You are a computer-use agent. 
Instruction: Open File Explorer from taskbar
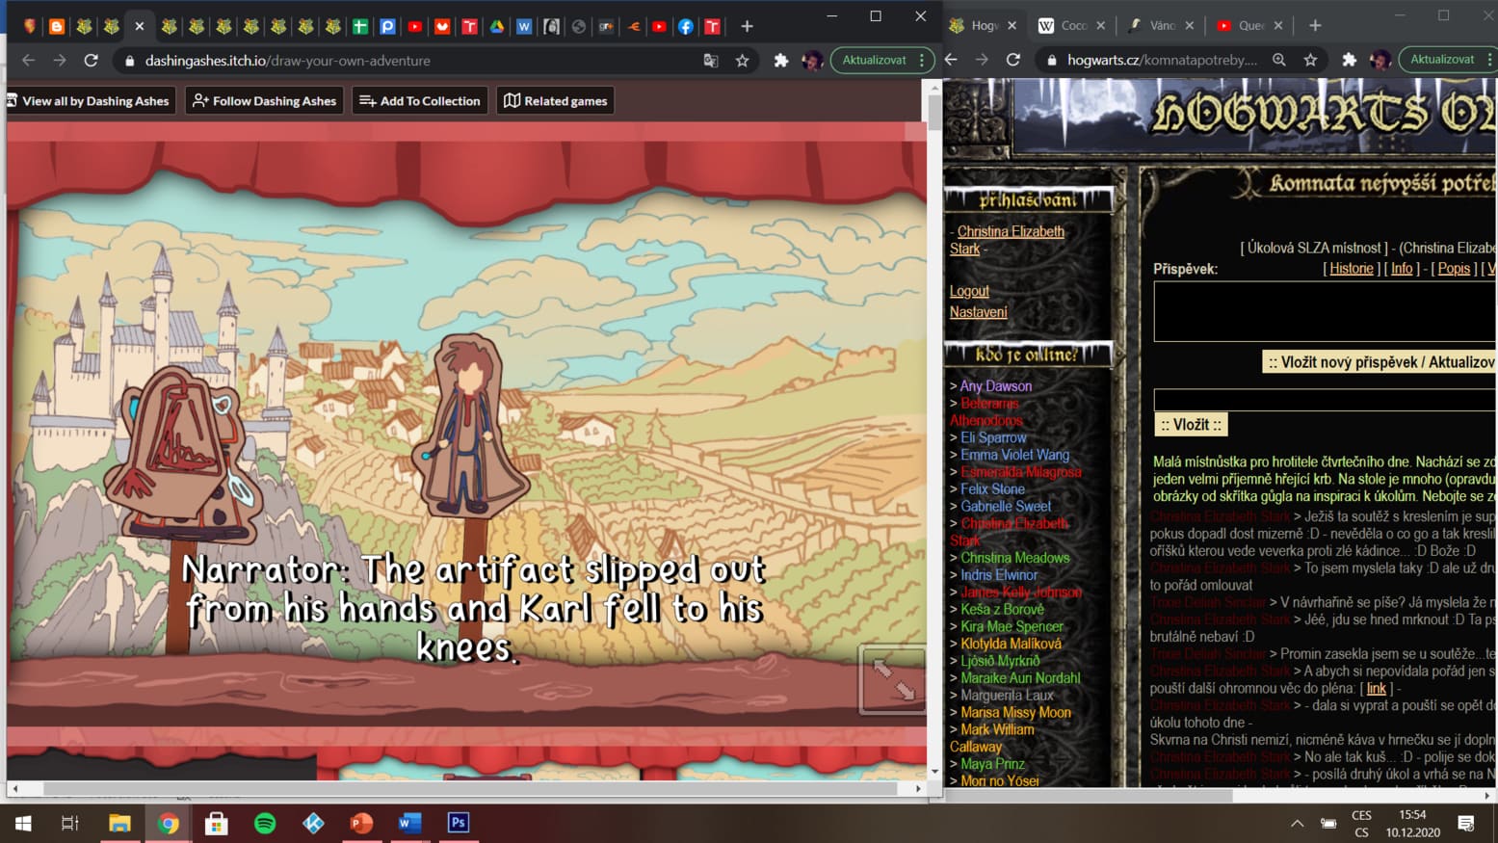[119, 823]
